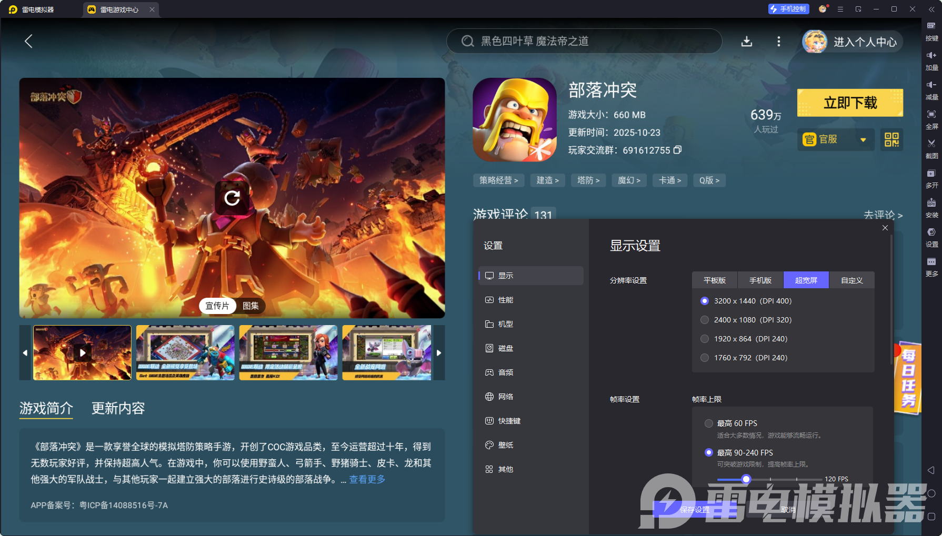The width and height of the screenshot is (942, 536).
Task: Open the 策略经营 category tag
Action: coord(498,180)
